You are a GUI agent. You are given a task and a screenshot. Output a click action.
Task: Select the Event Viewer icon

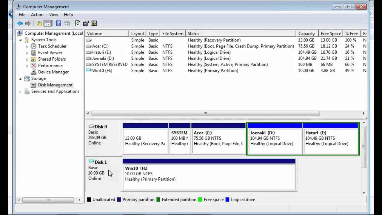pyautogui.click(x=33, y=53)
